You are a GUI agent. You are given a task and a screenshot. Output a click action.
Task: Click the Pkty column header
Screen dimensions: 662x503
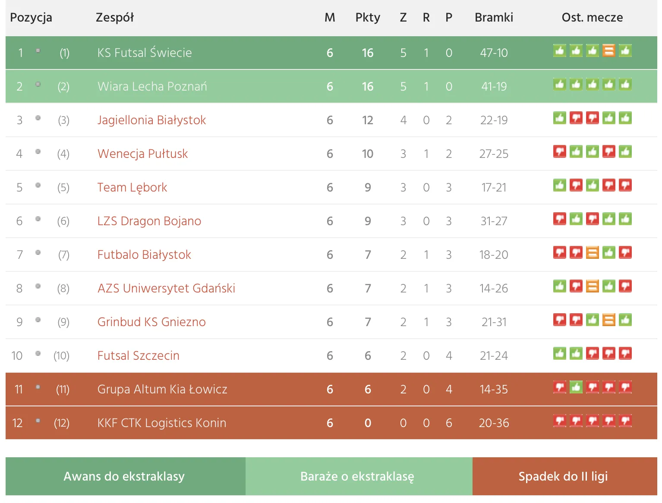click(368, 17)
